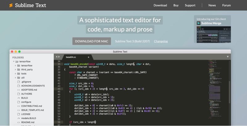Open ISSUE_TEMPLATE.md in the sidebar

point(32,110)
